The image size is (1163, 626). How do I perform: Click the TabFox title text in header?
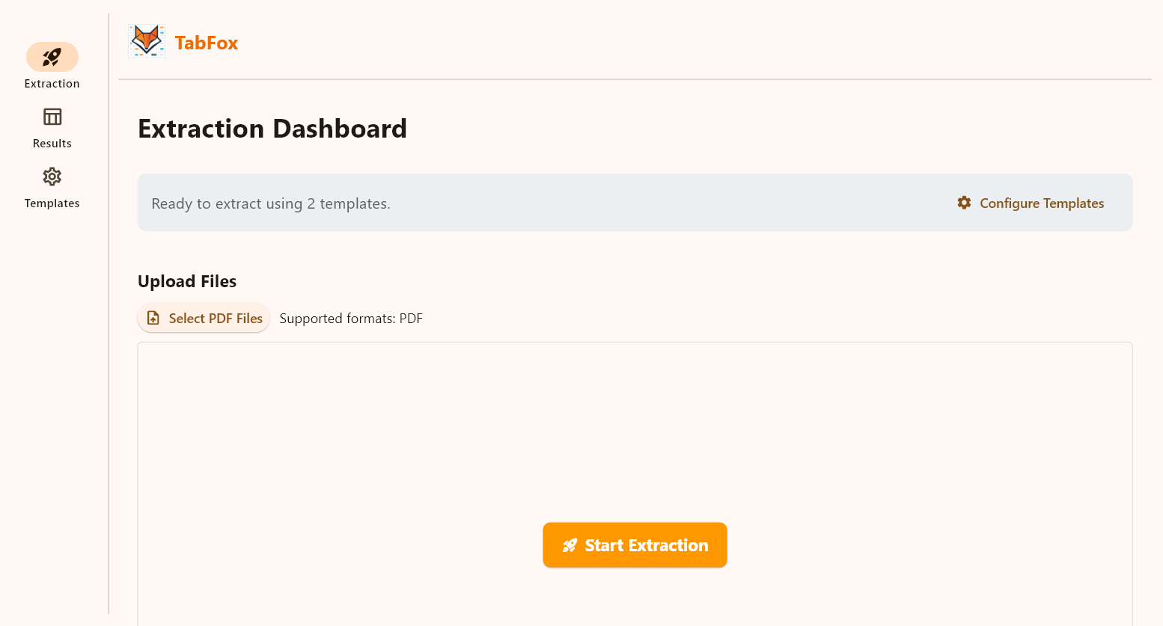point(206,43)
